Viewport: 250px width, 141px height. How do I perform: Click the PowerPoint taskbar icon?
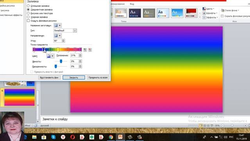coord(120,137)
